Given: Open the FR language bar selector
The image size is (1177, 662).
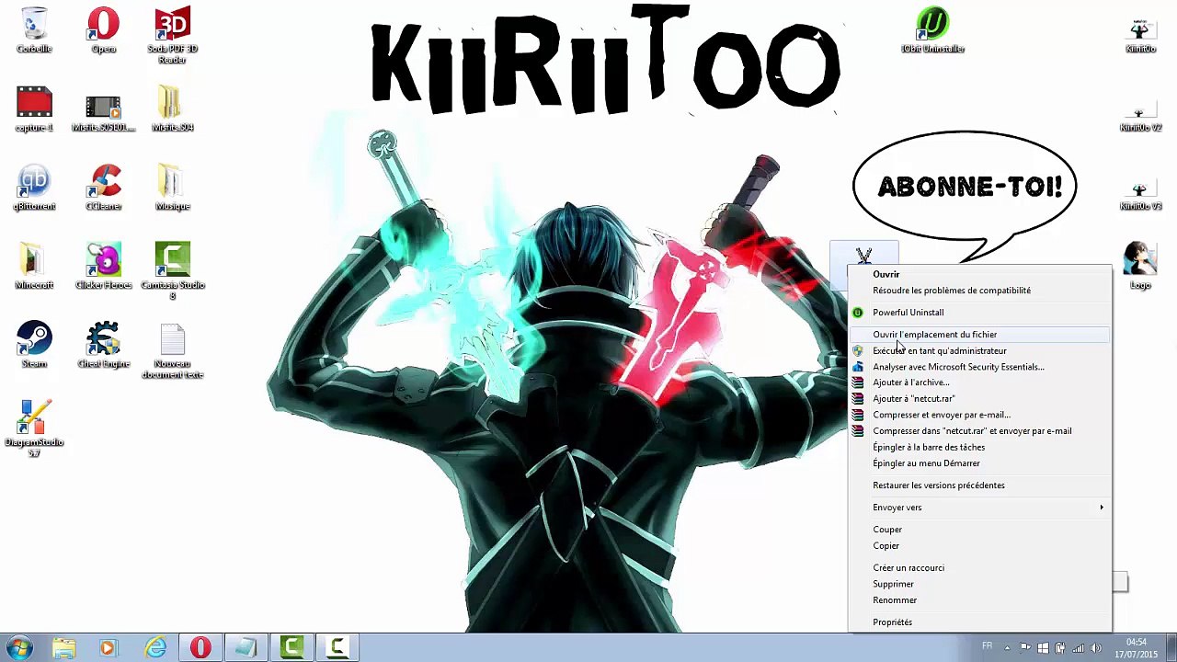Looking at the screenshot, I should point(987,646).
